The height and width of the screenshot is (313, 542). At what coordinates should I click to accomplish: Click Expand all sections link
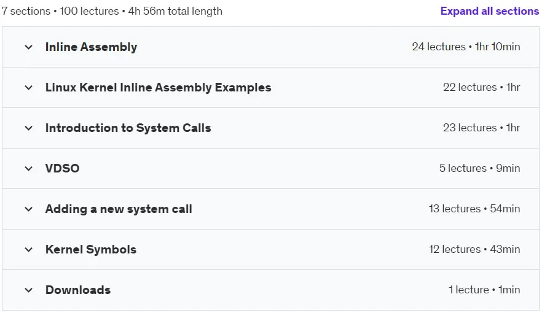click(489, 11)
